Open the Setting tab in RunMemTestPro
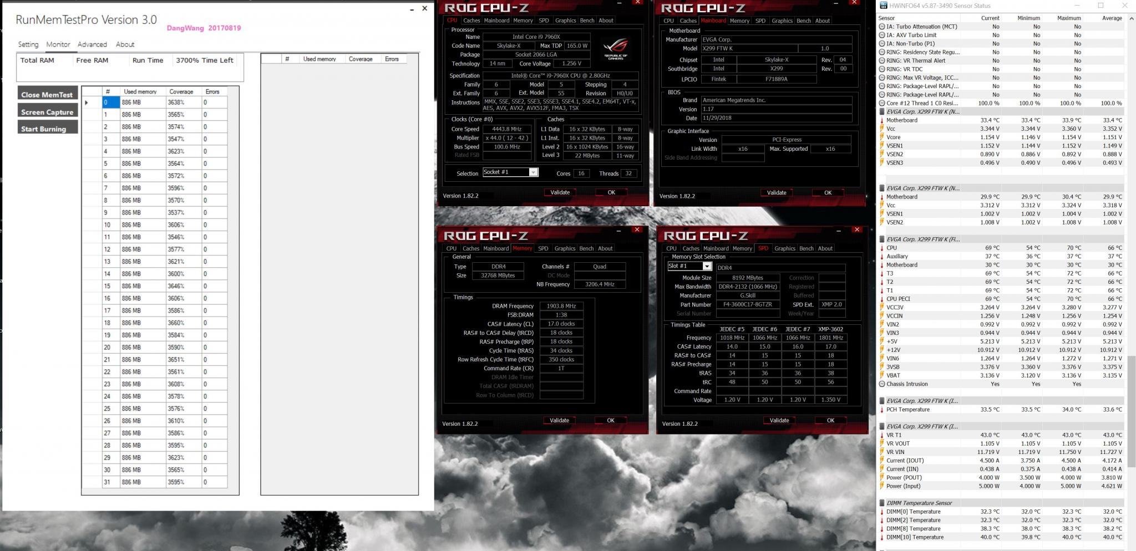This screenshot has width=1136, height=551. [28, 44]
